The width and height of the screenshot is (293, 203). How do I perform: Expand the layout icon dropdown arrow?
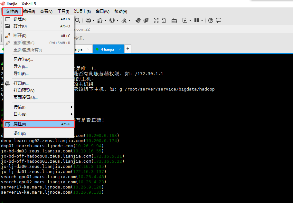click(x=202, y=20)
